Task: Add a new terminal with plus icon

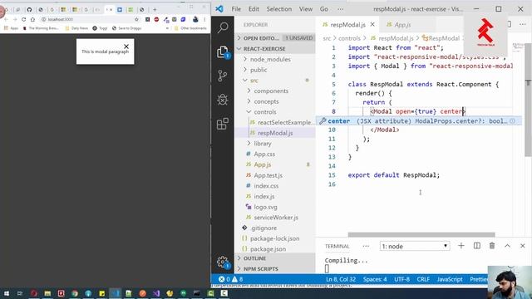Action: coord(461,246)
